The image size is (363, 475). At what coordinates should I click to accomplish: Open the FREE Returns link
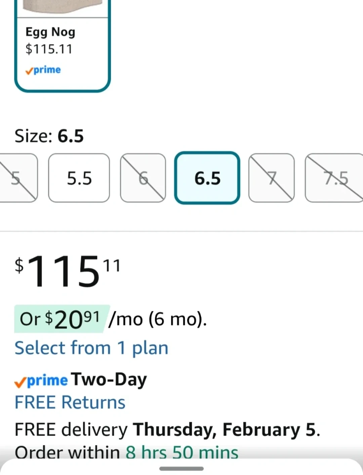point(70,402)
